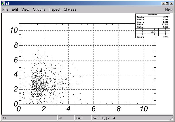Screen dimensions: 175x122
Task: Click the y-axis label 8
Action: point(16,45)
